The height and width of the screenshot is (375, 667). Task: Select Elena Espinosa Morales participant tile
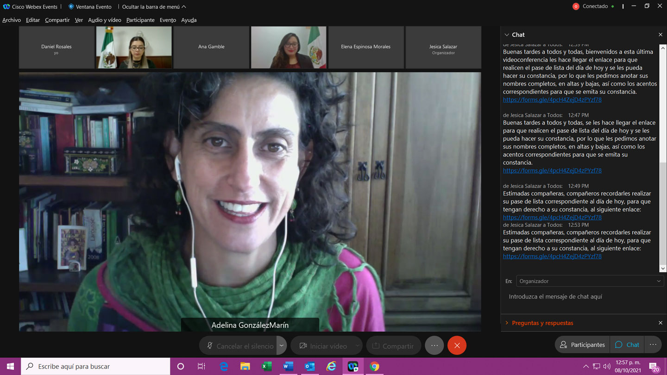coord(366,47)
